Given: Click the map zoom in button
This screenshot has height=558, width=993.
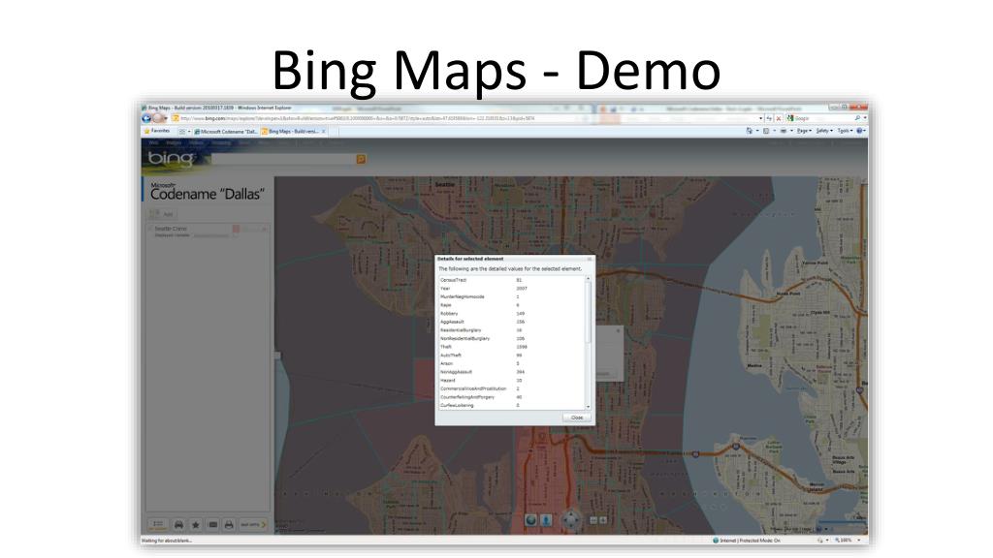Looking at the screenshot, I should coord(603,520).
